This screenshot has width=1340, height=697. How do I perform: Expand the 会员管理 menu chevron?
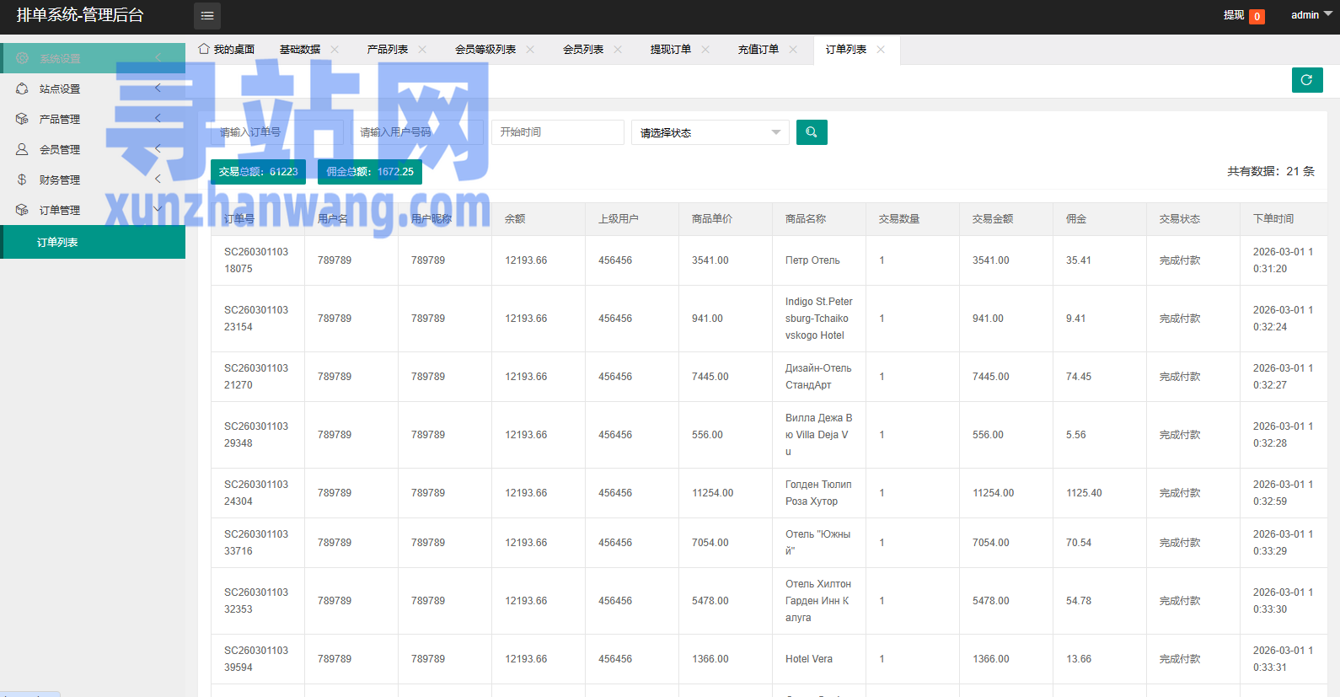[x=158, y=148]
